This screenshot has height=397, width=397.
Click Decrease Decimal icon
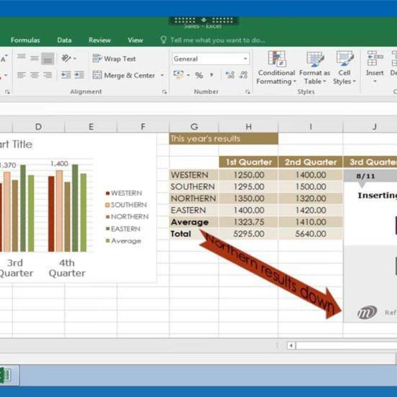pos(243,75)
